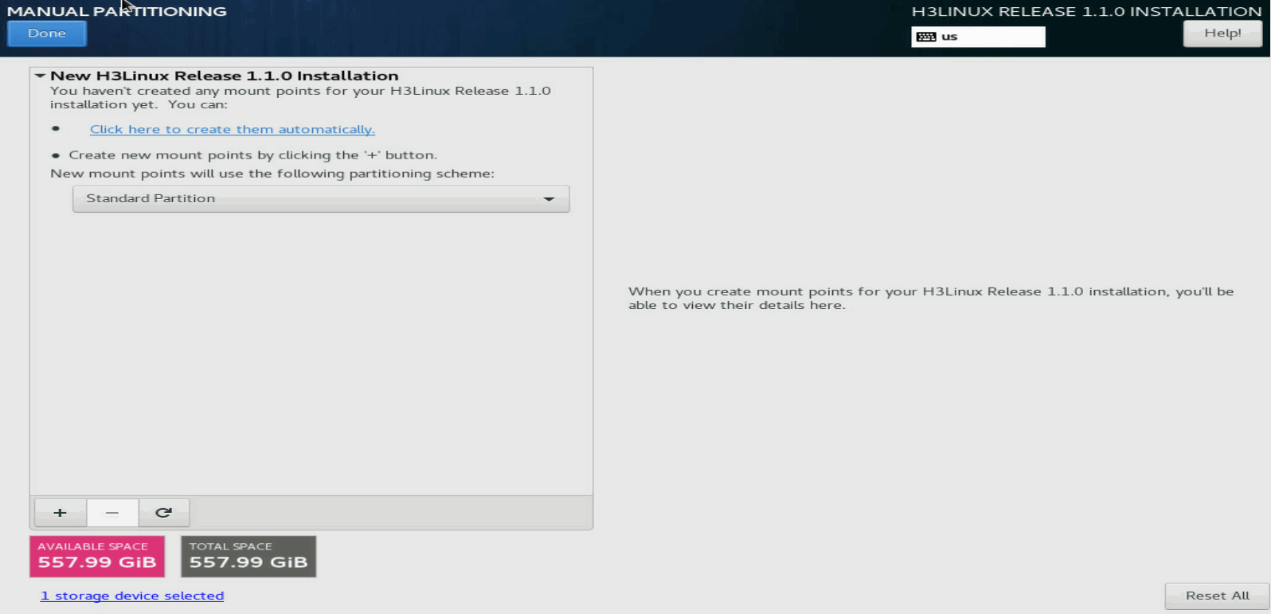Click the 'New mount points will use' scheme label
Screen dimensions: 1271x614
272,174
